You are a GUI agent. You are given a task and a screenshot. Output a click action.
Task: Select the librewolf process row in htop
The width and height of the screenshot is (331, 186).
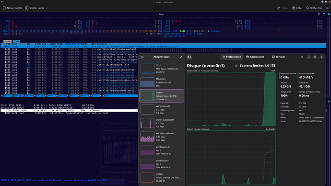click(x=164, y=46)
